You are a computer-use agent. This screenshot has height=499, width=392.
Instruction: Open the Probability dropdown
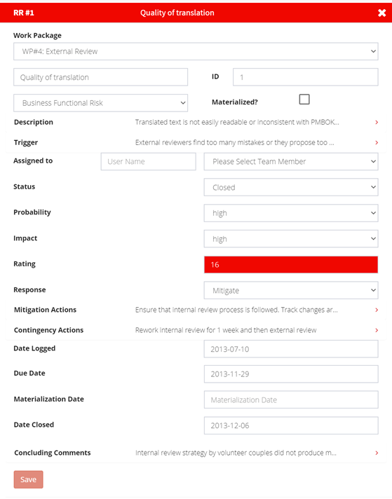[x=291, y=213]
